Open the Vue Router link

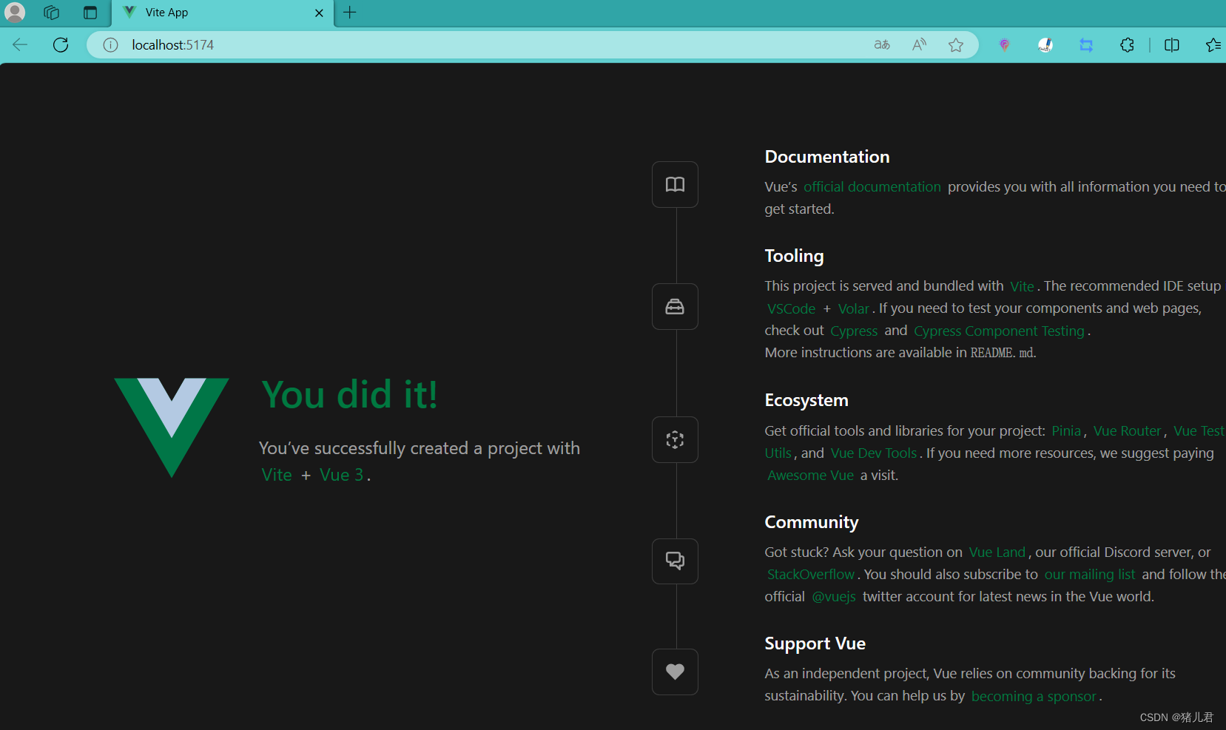(1127, 431)
